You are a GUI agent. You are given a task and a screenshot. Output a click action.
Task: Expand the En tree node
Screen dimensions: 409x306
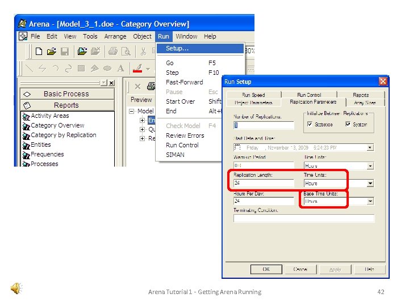[x=142, y=120]
